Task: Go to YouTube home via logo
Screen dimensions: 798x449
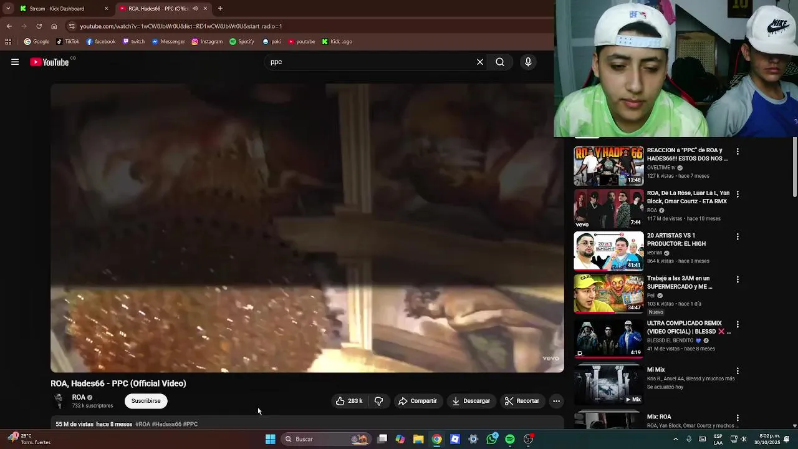Action: pos(49,62)
